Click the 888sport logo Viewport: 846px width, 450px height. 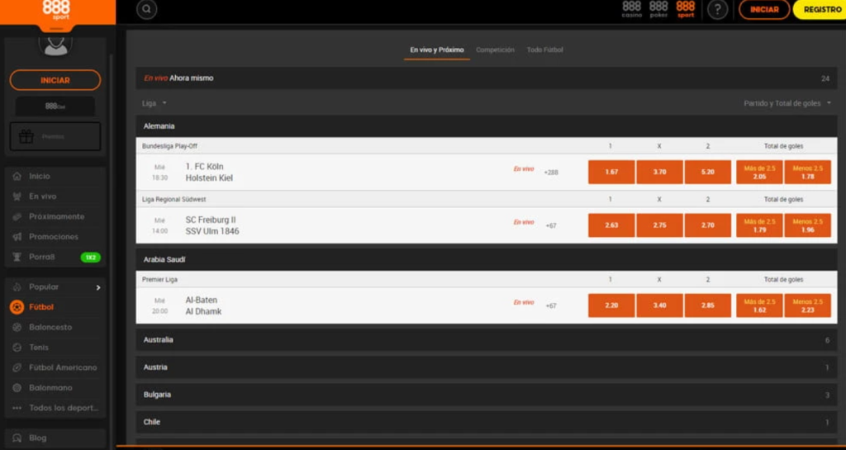[x=56, y=10]
